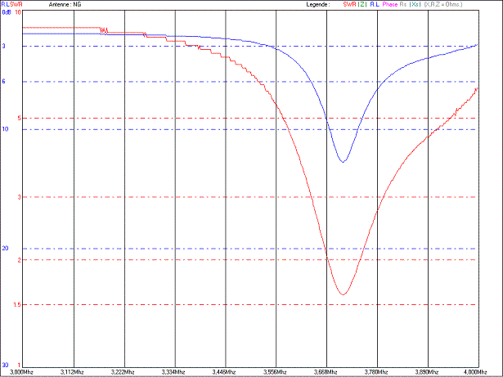
Task: Click the 4,000Mhz end frequency label
Action: 477,371
